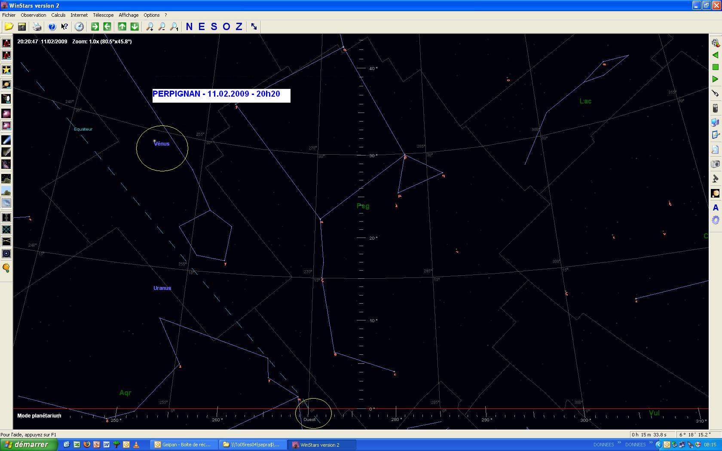The height and width of the screenshot is (451, 722).
Task: Open the Calculs menu
Action: coord(58,15)
